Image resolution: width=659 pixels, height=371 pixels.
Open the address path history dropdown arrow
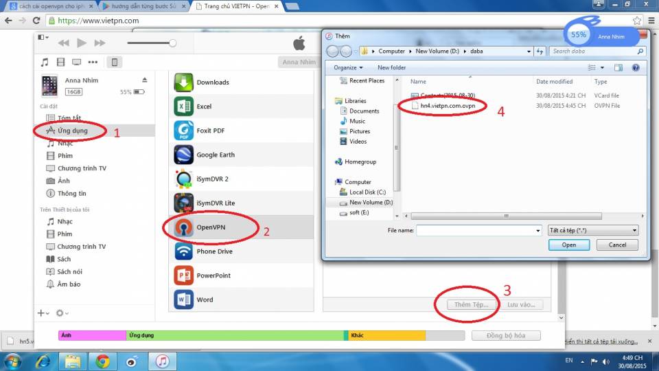(529, 52)
